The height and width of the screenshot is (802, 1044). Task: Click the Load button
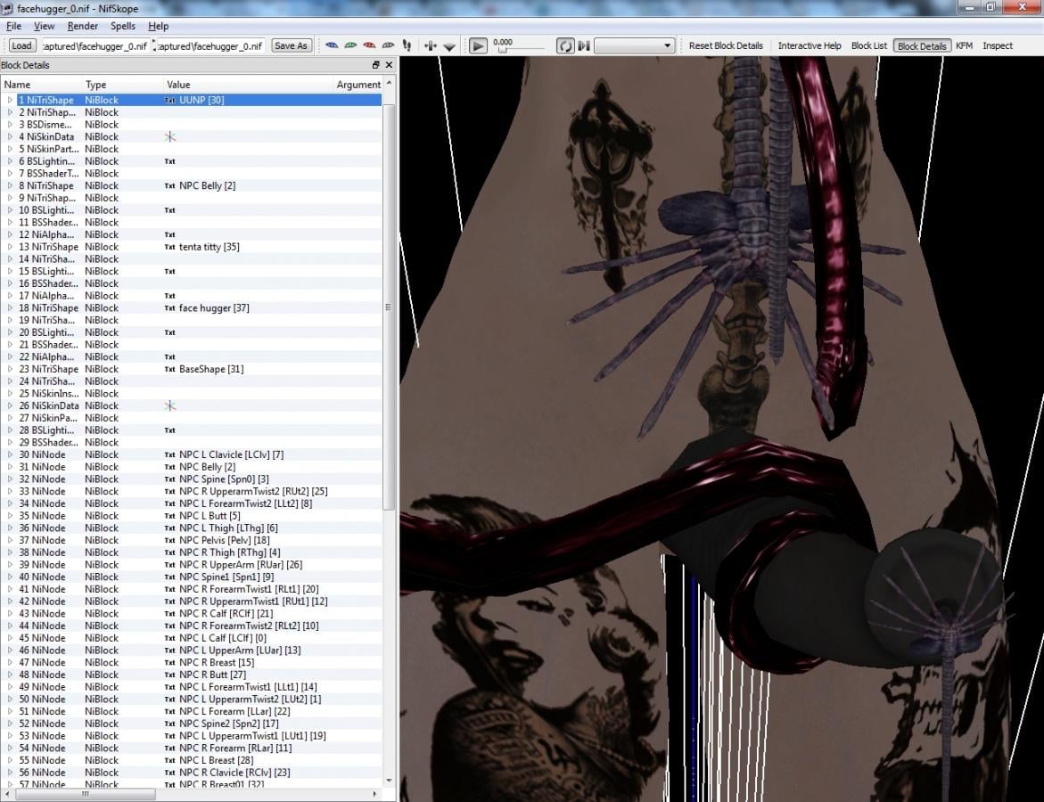click(x=21, y=45)
